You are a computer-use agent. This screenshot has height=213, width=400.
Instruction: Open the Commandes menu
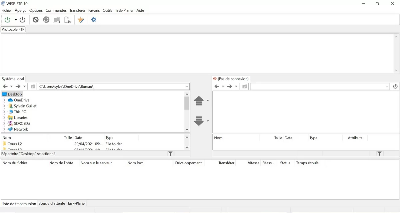point(56,10)
